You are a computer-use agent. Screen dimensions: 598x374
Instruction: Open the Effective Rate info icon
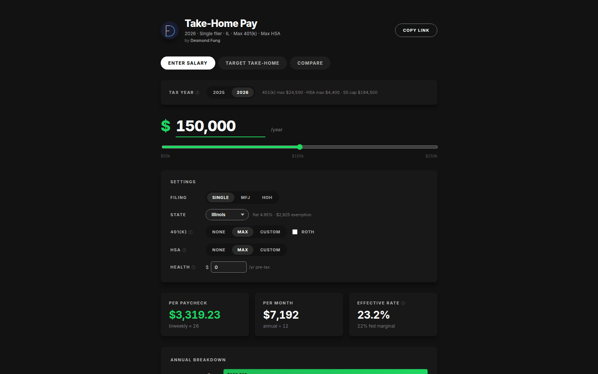click(403, 303)
